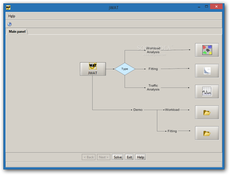
Task: Click the 'Workload' label under Demo
Action: point(172,110)
